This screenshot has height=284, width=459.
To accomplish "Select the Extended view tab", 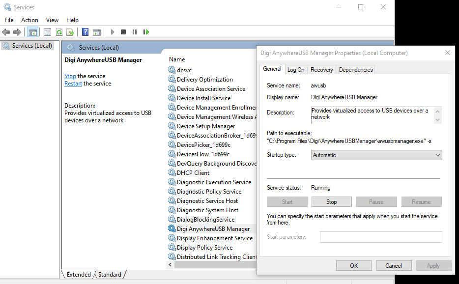I will coord(79,274).
